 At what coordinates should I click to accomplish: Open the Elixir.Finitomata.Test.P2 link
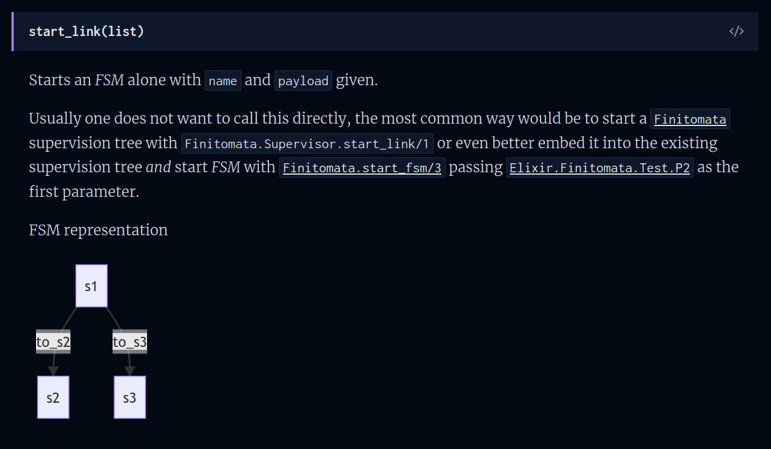[x=599, y=167]
